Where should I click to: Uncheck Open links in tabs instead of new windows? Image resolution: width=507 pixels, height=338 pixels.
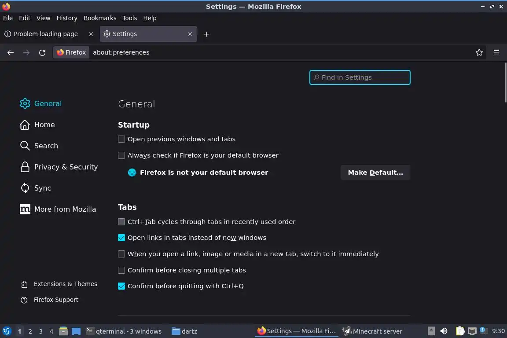(121, 238)
